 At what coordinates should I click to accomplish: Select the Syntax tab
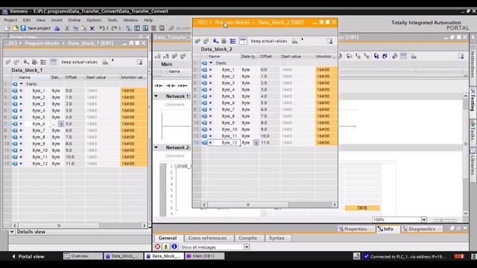277,238
